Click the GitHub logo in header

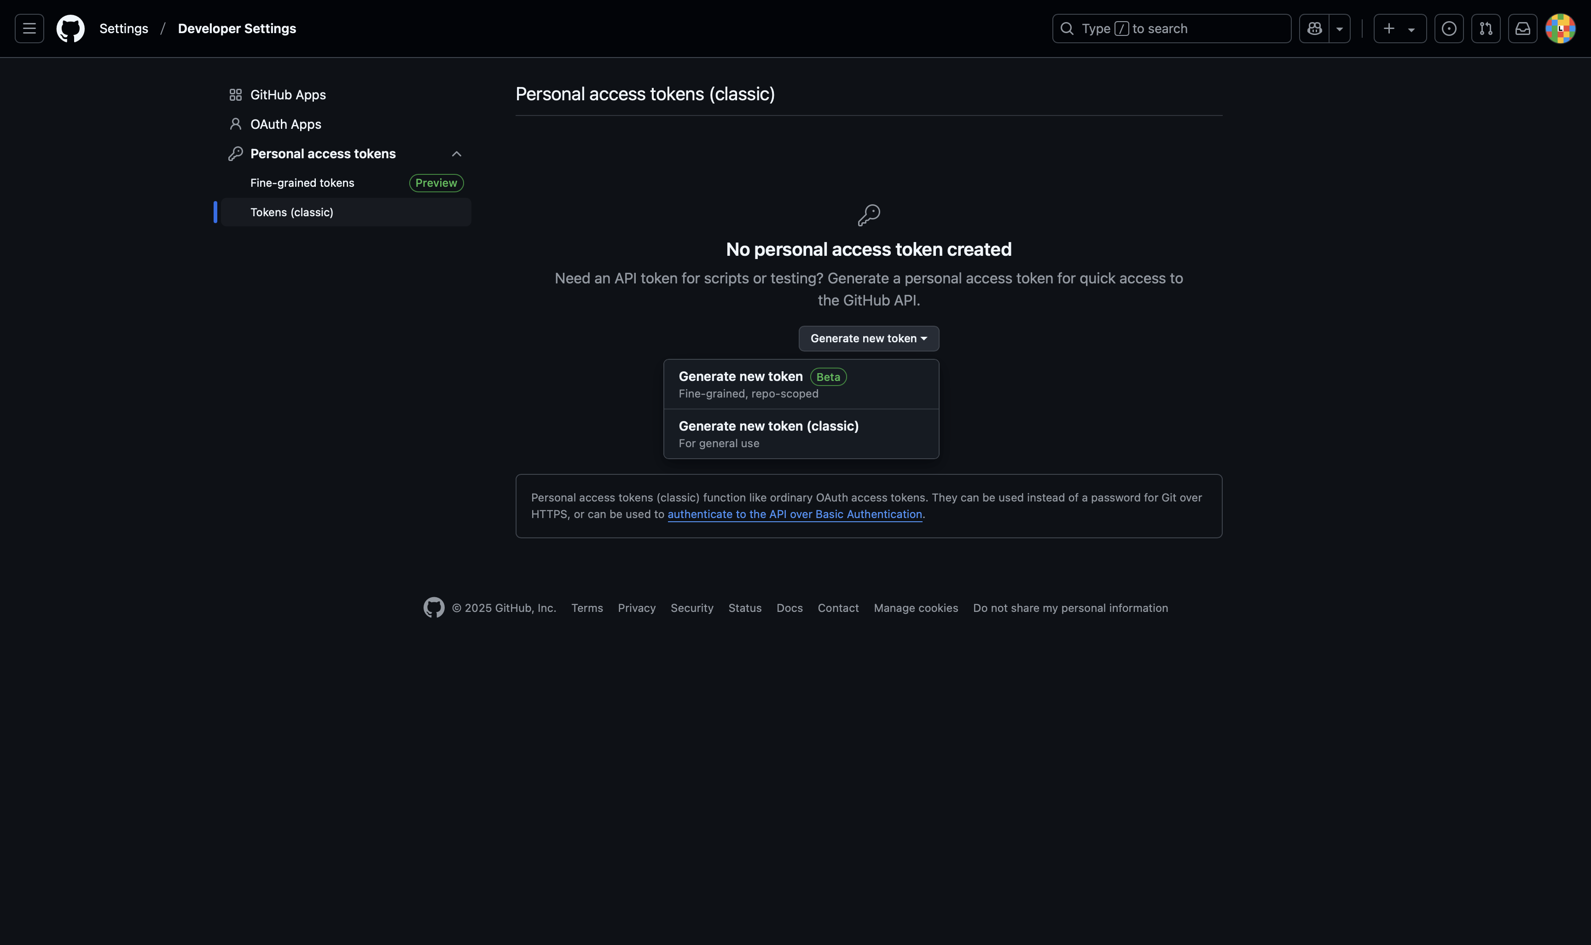tap(70, 29)
